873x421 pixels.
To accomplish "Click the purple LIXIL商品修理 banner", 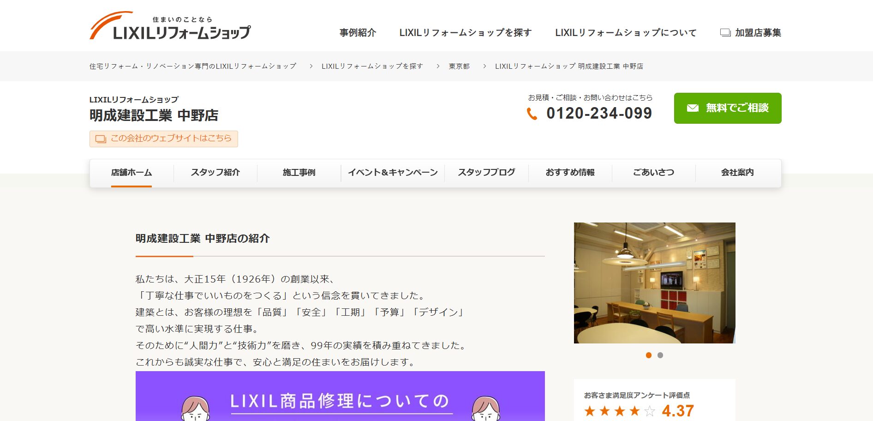I will (x=340, y=396).
